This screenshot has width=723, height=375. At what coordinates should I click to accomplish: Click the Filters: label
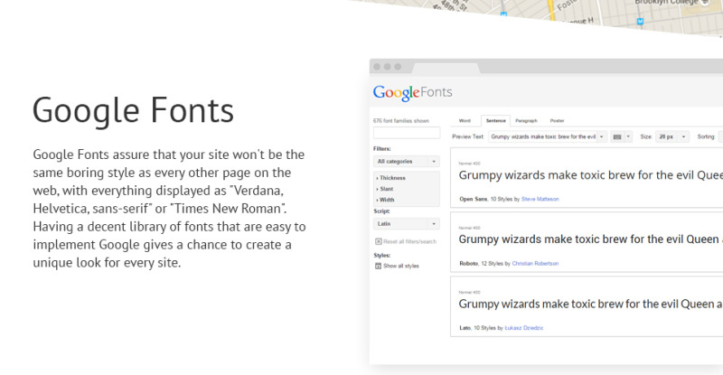coord(381,149)
